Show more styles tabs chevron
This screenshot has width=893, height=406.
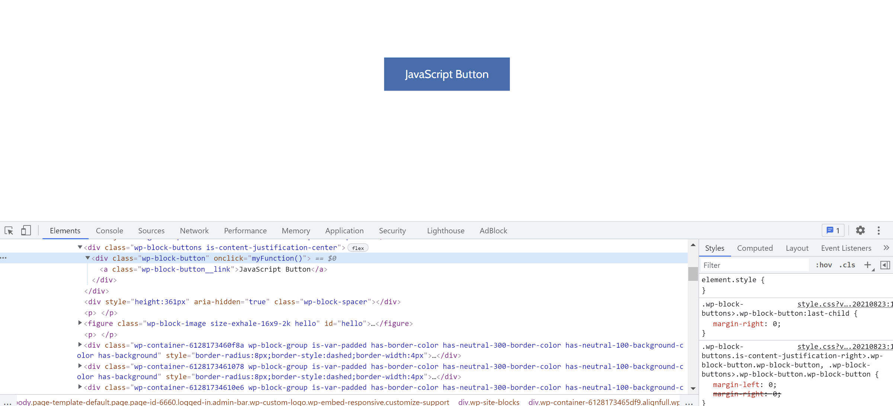coord(886,248)
